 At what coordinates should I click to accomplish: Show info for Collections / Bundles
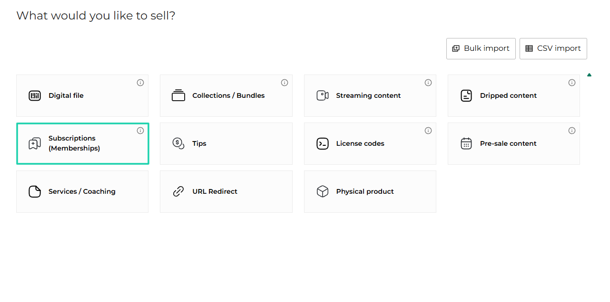coord(285,83)
